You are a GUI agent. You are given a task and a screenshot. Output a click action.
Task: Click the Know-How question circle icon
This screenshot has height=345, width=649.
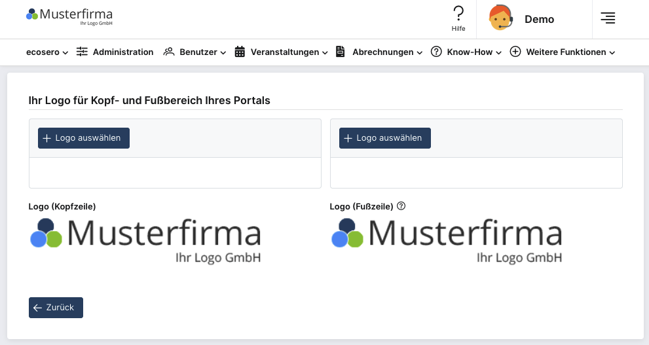(436, 52)
